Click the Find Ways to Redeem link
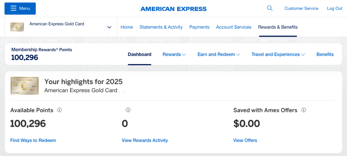Viewport: 347px width, 156px height. (x=33, y=140)
